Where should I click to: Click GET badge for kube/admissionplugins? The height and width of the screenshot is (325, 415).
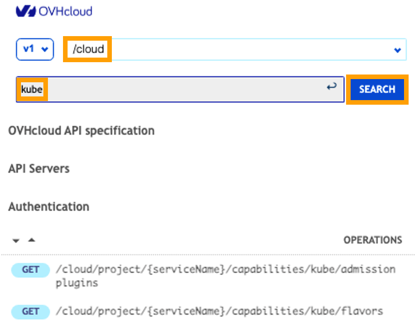[x=30, y=270]
